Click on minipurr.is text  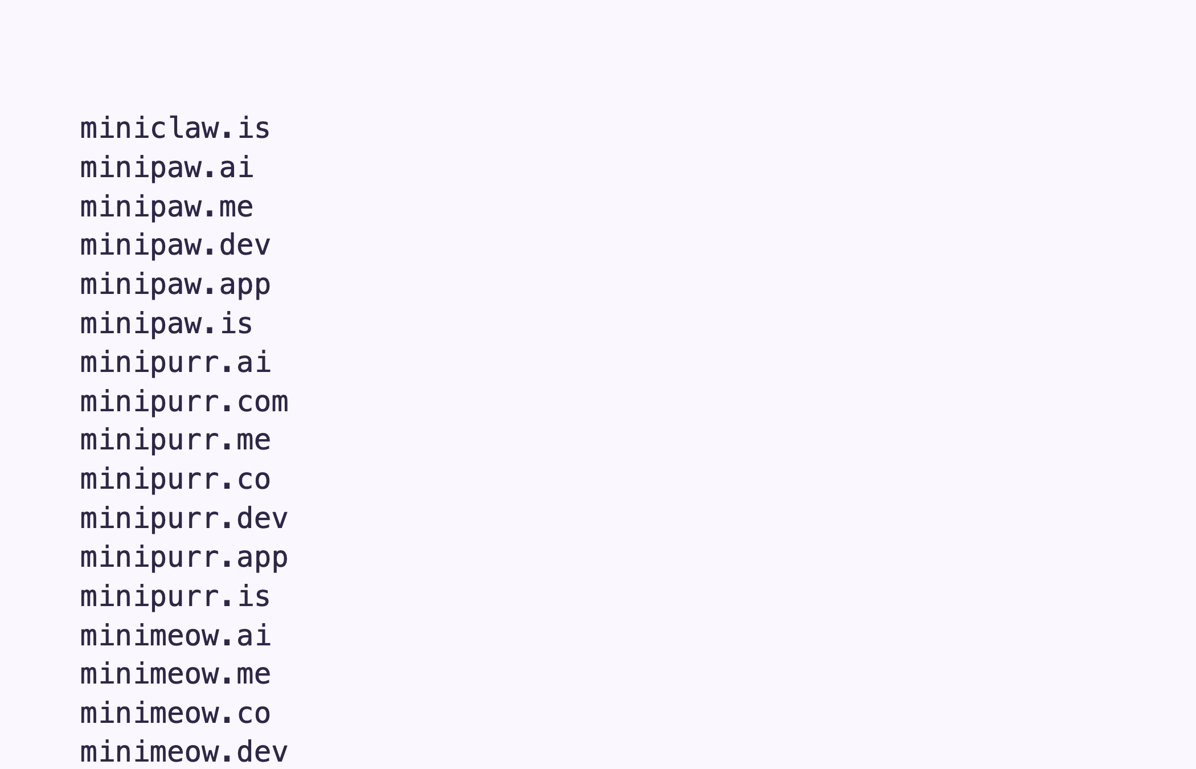tap(175, 596)
